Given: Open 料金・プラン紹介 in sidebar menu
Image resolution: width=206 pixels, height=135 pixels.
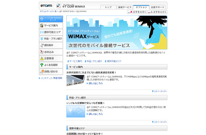Looking at the screenshot, I should [51, 38].
